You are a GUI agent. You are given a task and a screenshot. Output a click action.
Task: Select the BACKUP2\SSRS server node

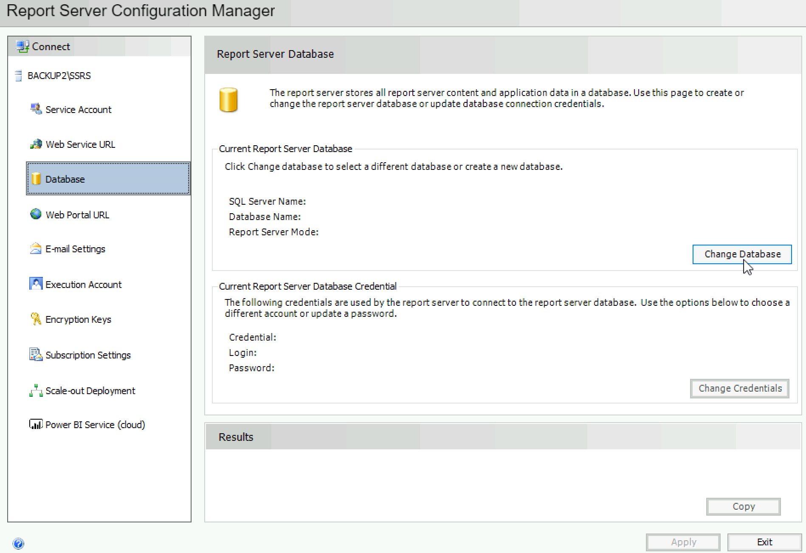pos(59,76)
